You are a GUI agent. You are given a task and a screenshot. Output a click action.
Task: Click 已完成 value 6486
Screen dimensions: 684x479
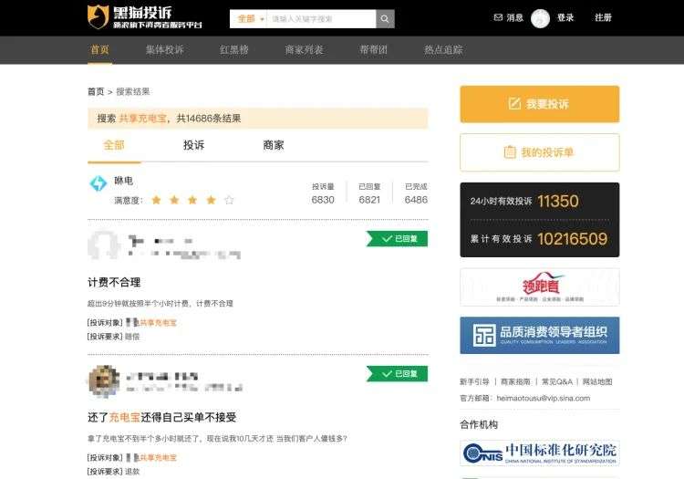(x=416, y=200)
